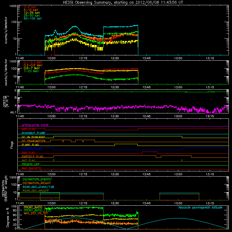Select the 12-25 keV legend label
Viewport: 232px width, 232px height.
[32, 13]
